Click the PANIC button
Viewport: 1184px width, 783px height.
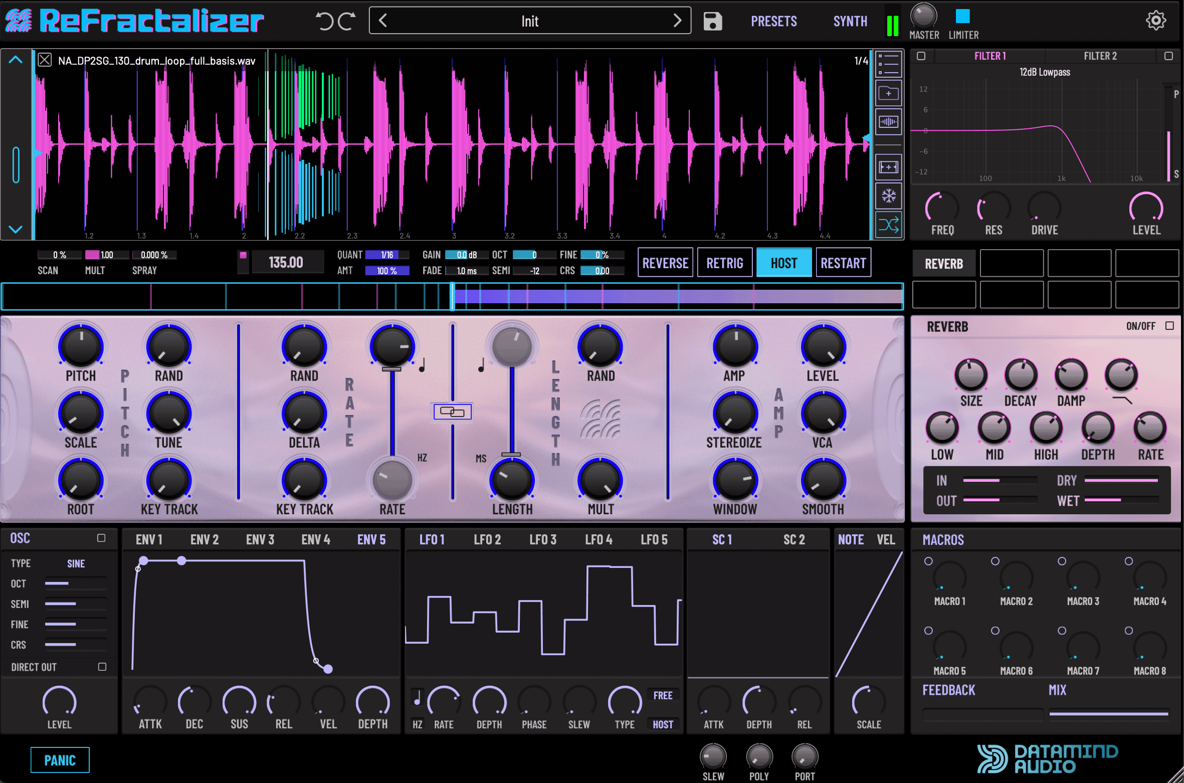(x=60, y=760)
